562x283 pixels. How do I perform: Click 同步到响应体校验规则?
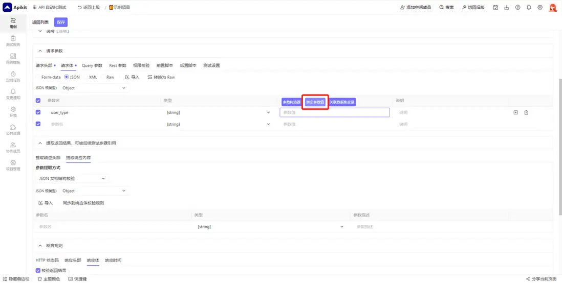coord(83,203)
